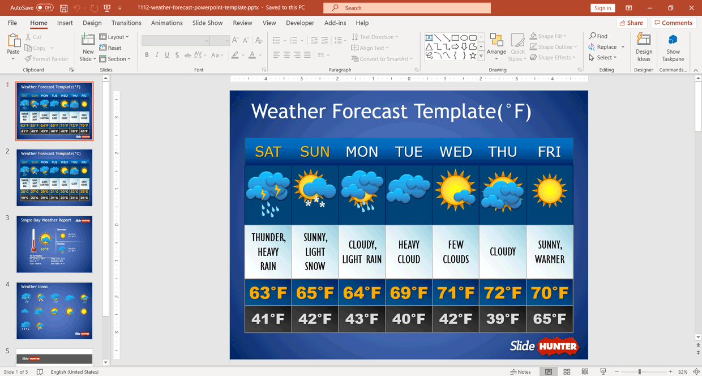Click the Sign in button
Image resolution: width=702 pixels, height=376 pixels.
point(602,7)
